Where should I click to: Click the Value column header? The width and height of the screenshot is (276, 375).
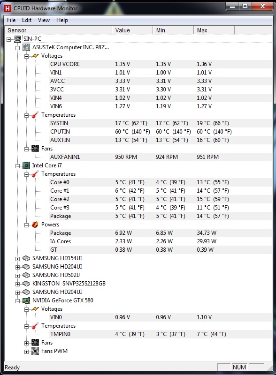[132, 30]
